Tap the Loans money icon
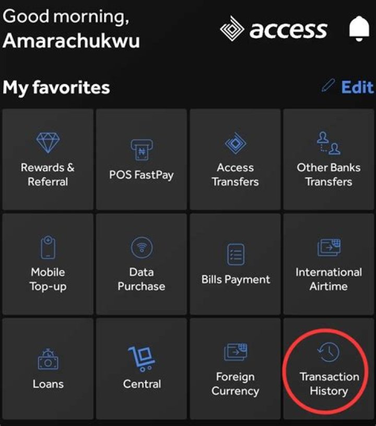376x426 pixels. pyautogui.click(x=48, y=359)
